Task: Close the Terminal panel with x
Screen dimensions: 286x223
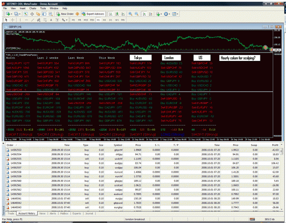Action: coord(3,143)
